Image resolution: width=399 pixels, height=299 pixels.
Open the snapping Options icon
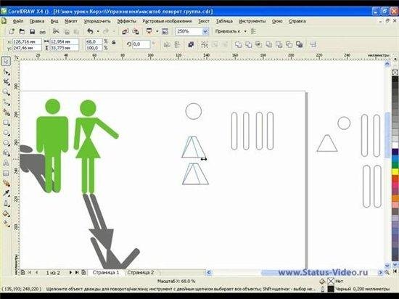[253, 31]
